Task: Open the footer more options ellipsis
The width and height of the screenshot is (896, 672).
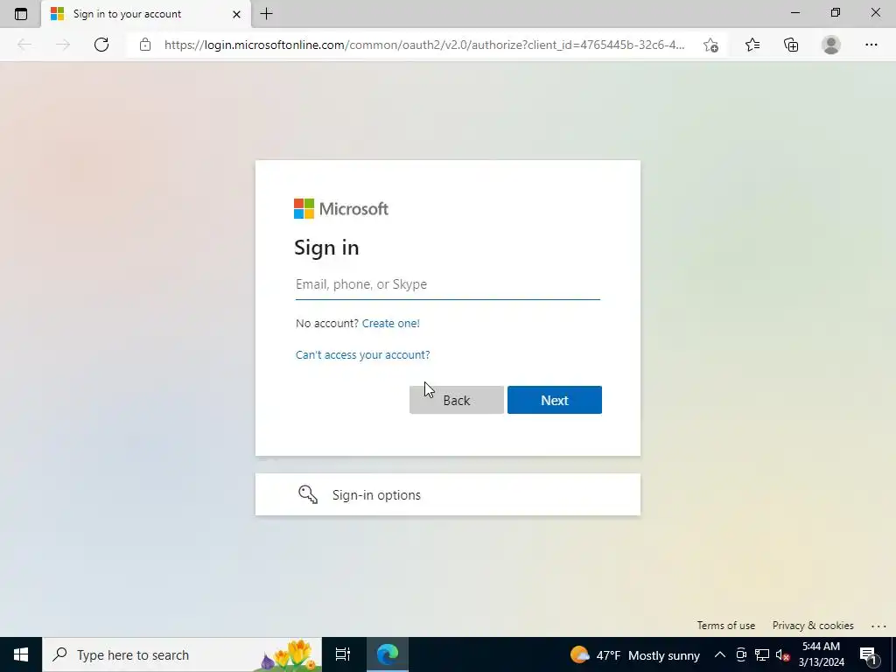Action: click(878, 626)
